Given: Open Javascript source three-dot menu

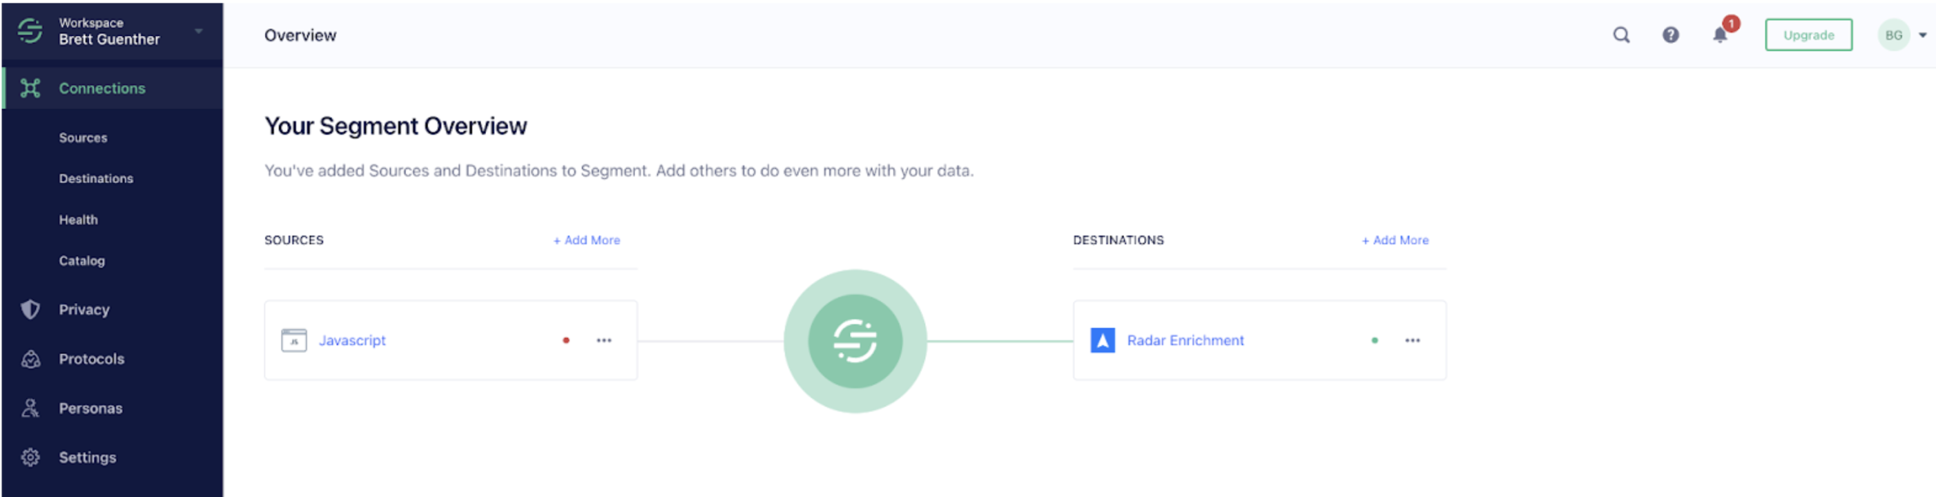Looking at the screenshot, I should coord(603,340).
